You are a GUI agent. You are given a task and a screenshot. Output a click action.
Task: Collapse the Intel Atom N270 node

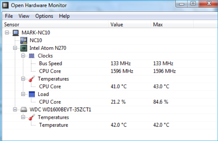pos(15,48)
